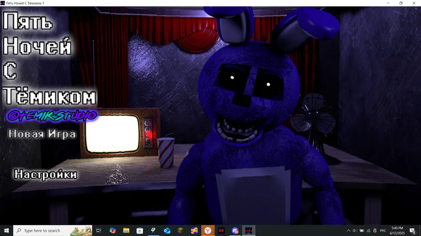Click the running game's taskbar icon
Image resolution: width=421 pixels, height=236 pixels.
pyautogui.click(x=249, y=230)
